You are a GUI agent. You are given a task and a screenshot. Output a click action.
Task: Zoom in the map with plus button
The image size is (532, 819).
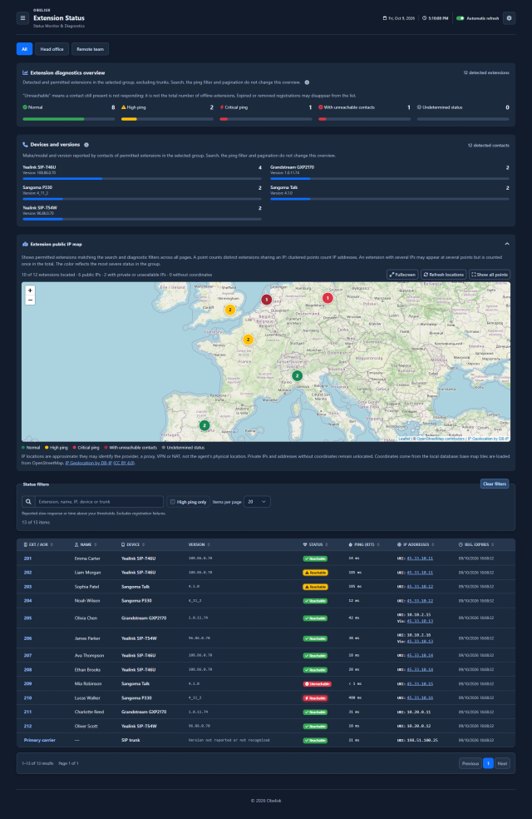click(x=30, y=290)
